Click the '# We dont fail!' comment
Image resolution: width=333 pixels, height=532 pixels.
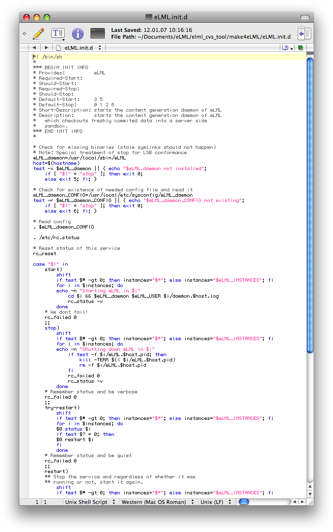click(66, 312)
